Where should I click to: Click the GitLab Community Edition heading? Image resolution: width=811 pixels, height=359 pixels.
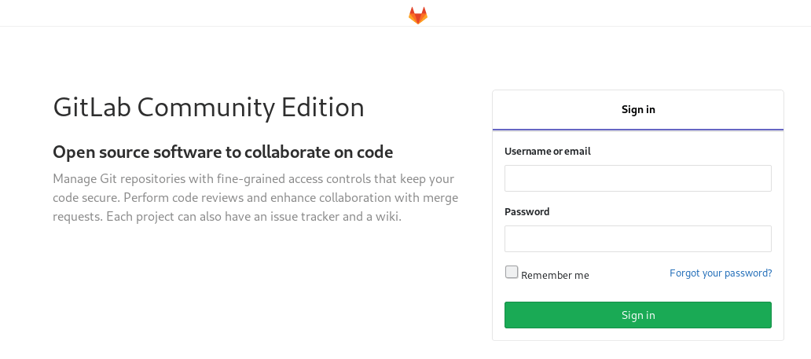(x=208, y=108)
